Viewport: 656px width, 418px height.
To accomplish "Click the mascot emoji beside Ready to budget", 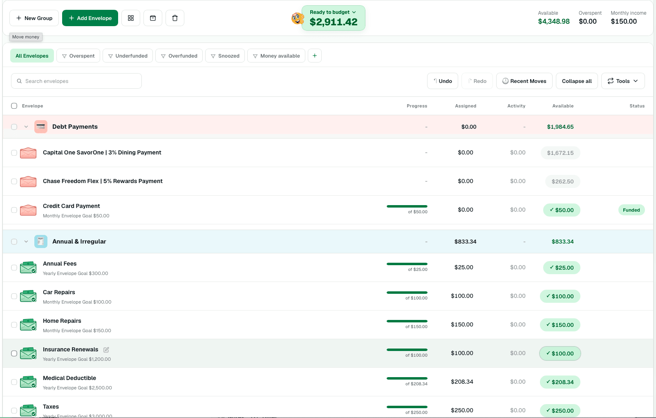I will click(298, 18).
